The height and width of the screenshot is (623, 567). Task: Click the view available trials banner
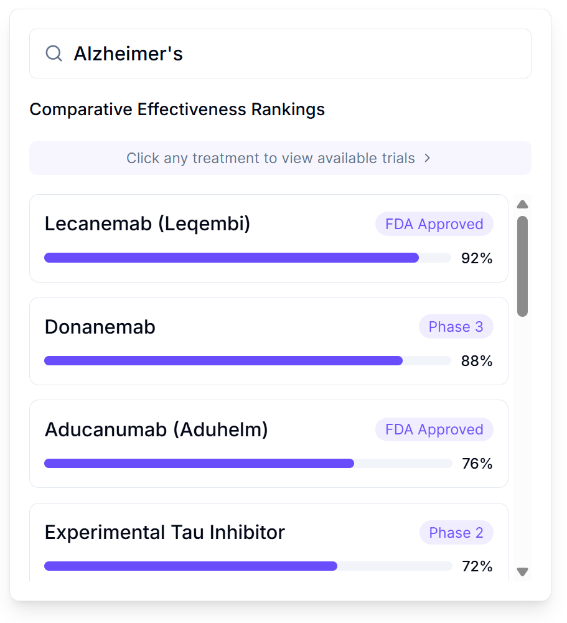coord(280,158)
